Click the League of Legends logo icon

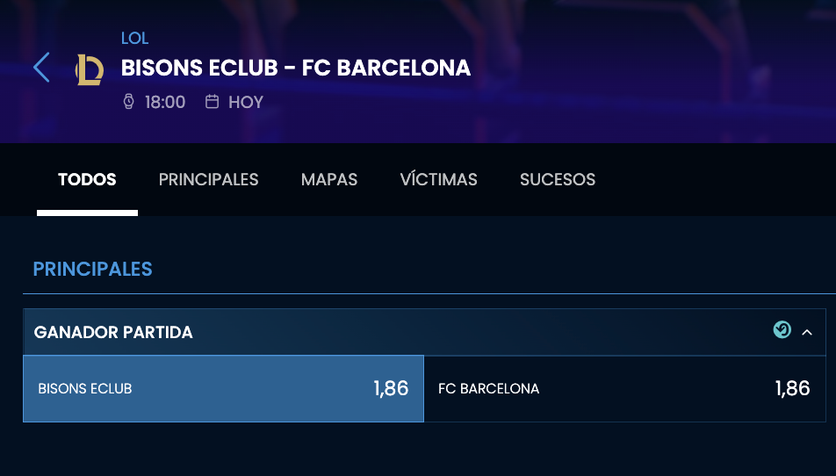90,69
